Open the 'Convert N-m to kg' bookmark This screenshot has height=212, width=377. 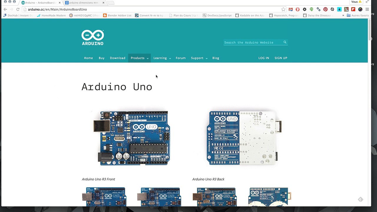149,15
